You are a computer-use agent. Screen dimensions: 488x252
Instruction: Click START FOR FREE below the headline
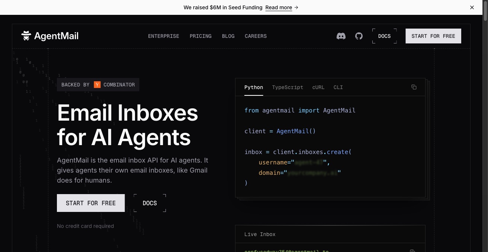pyautogui.click(x=91, y=203)
